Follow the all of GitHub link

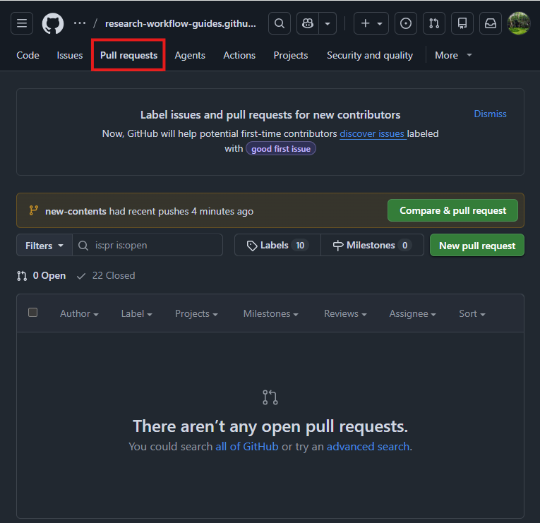pyautogui.click(x=246, y=447)
